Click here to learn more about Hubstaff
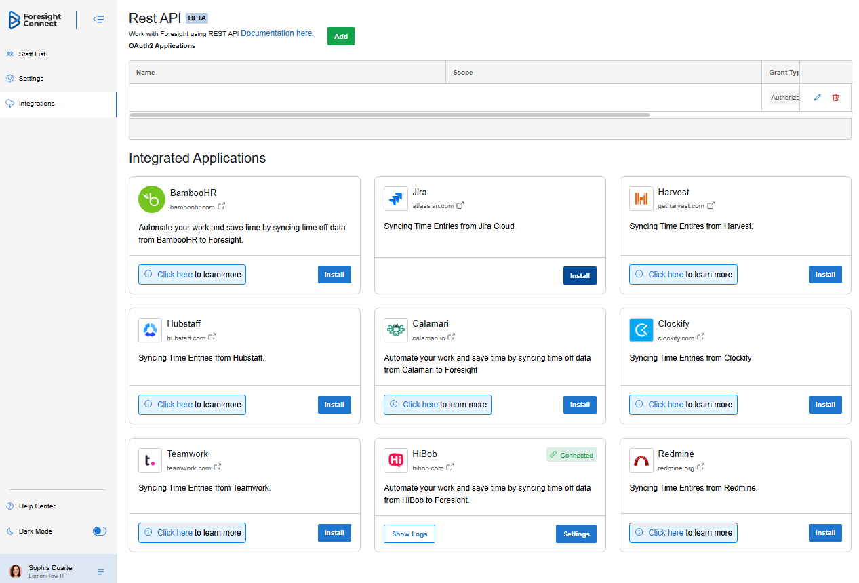This screenshot has height=583, width=859. pos(192,405)
